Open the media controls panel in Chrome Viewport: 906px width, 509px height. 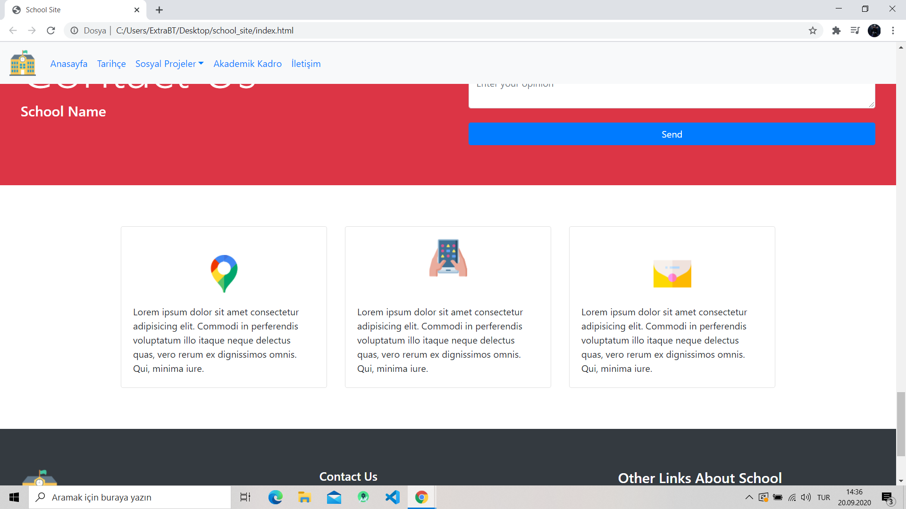(x=855, y=30)
